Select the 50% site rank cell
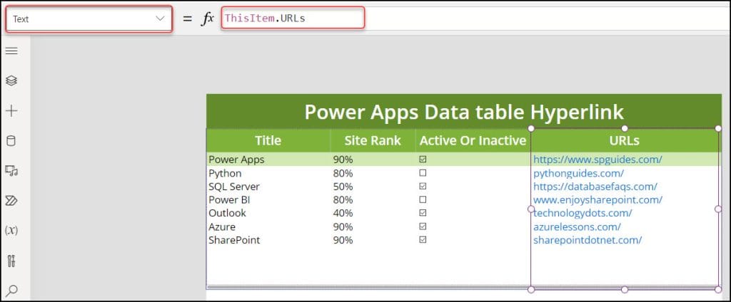The image size is (731, 302). (x=343, y=187)
